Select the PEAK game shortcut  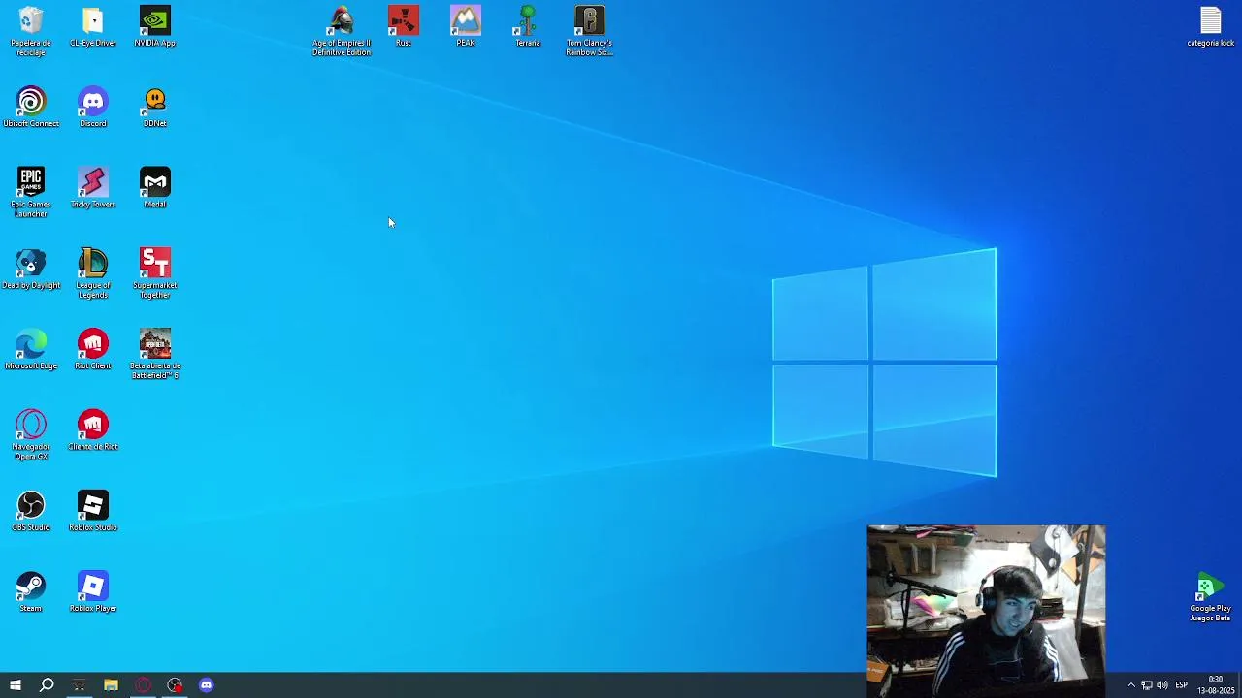pos(466,27)
